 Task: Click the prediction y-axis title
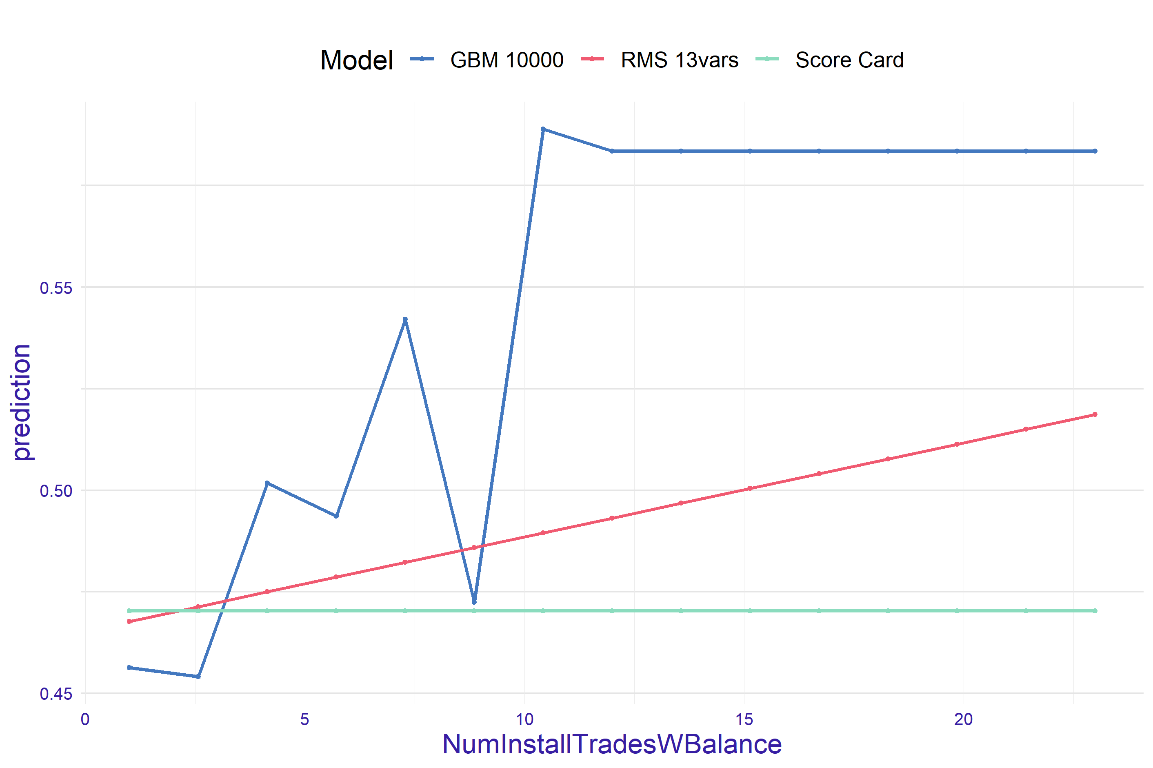coord(22,402)
